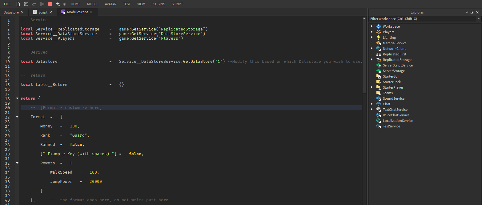Click the VoiceChatService microphone icon

(379, 115)
